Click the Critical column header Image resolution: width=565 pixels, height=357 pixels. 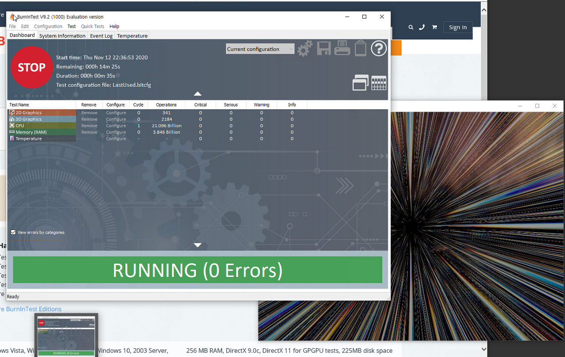pos(200,105)
